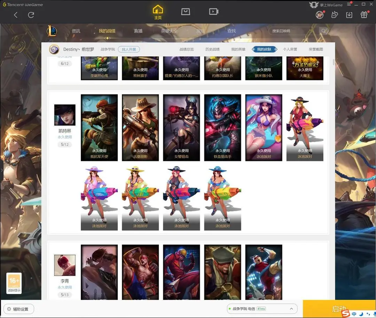The width and height of the screenshot is (376, 318).
Task: Open the 泳池派对 splash art skin card
Action: 264,127
